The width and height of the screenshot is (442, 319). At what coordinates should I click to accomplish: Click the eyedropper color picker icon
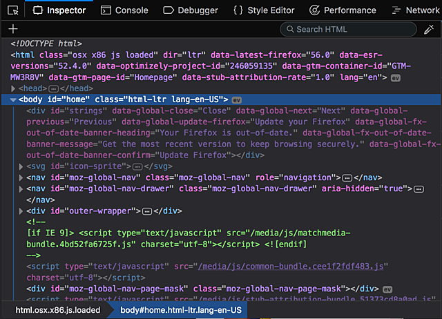pos(429,29)
